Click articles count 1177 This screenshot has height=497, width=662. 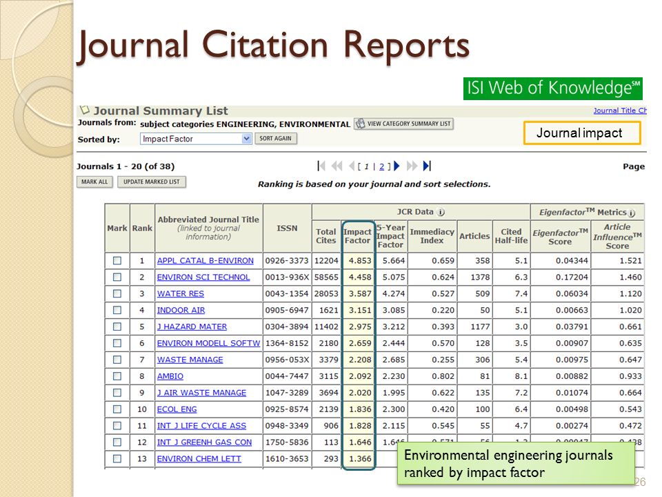[480, 327]
